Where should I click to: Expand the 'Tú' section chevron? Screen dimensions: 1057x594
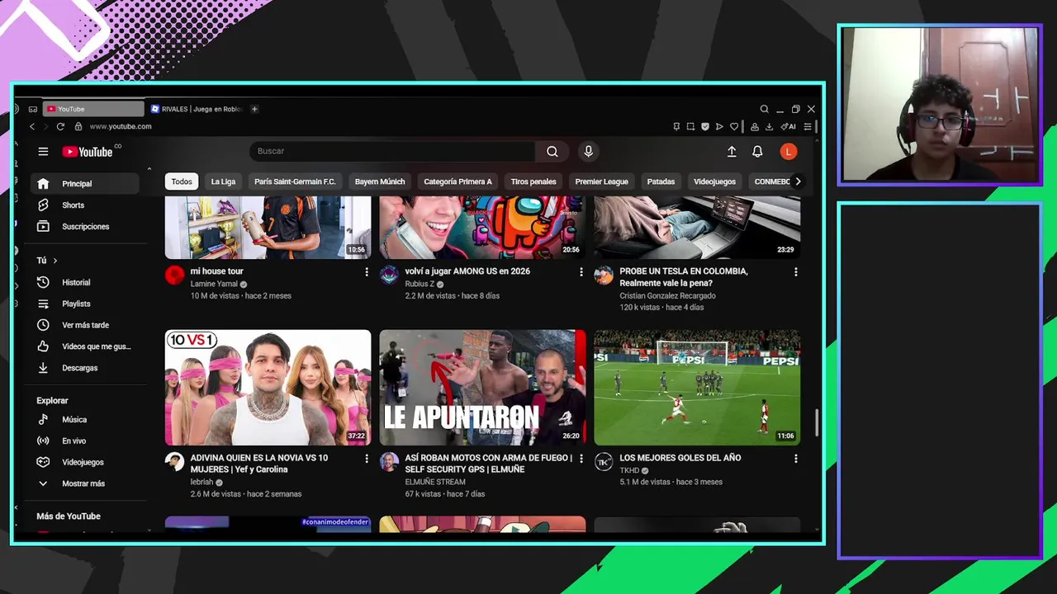pyautogui.click(x=55, y=261)
